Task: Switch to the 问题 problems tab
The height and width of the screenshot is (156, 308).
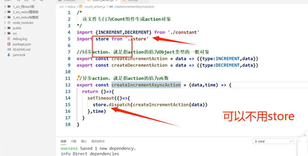Action: 74,141
